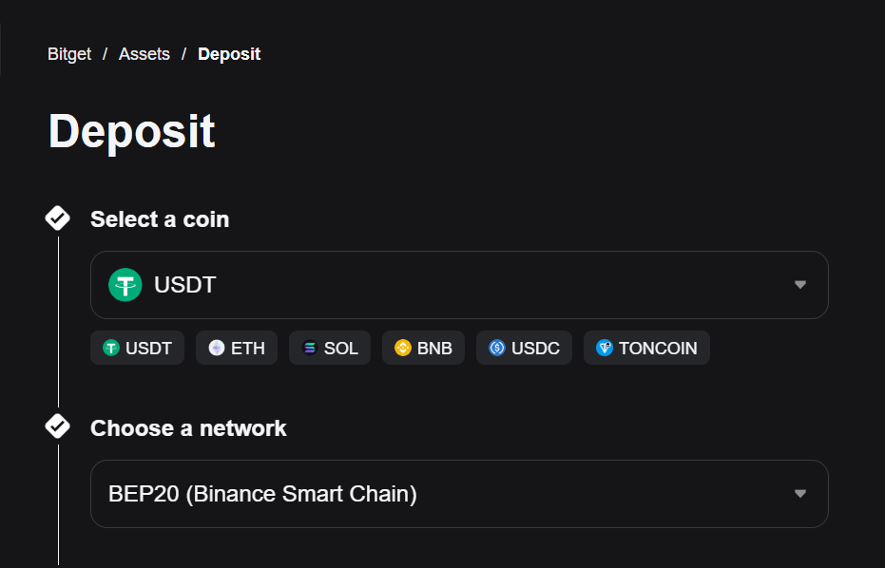Click the Toncoin diamond icon

(605, 348)
